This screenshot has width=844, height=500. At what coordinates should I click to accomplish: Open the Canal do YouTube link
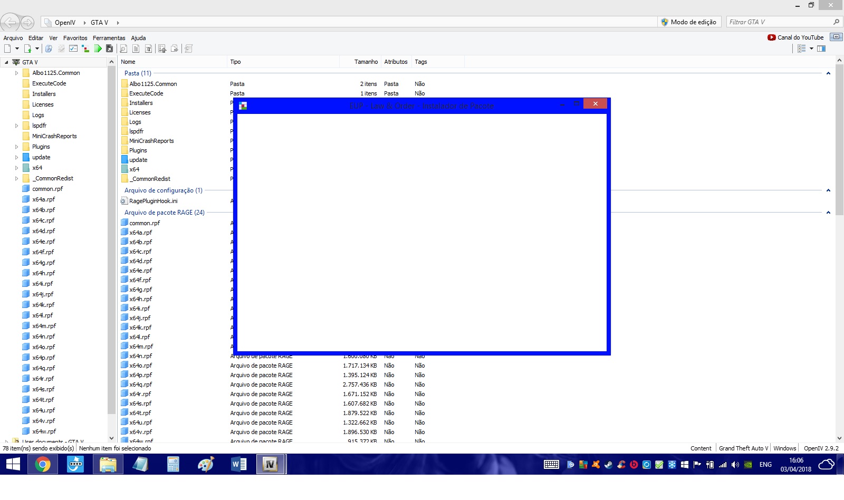[796, 37]
